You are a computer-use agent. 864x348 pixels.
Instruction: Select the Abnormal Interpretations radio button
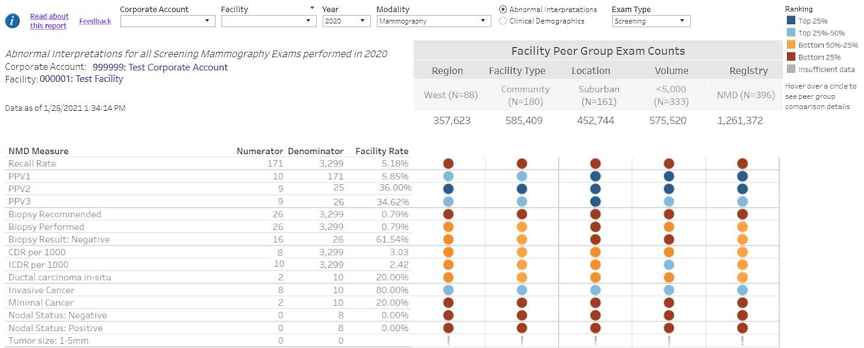point(503,10)
